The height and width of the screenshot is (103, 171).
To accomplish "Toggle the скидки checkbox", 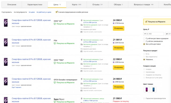I will pyautogui.click(x=144, y=69).
